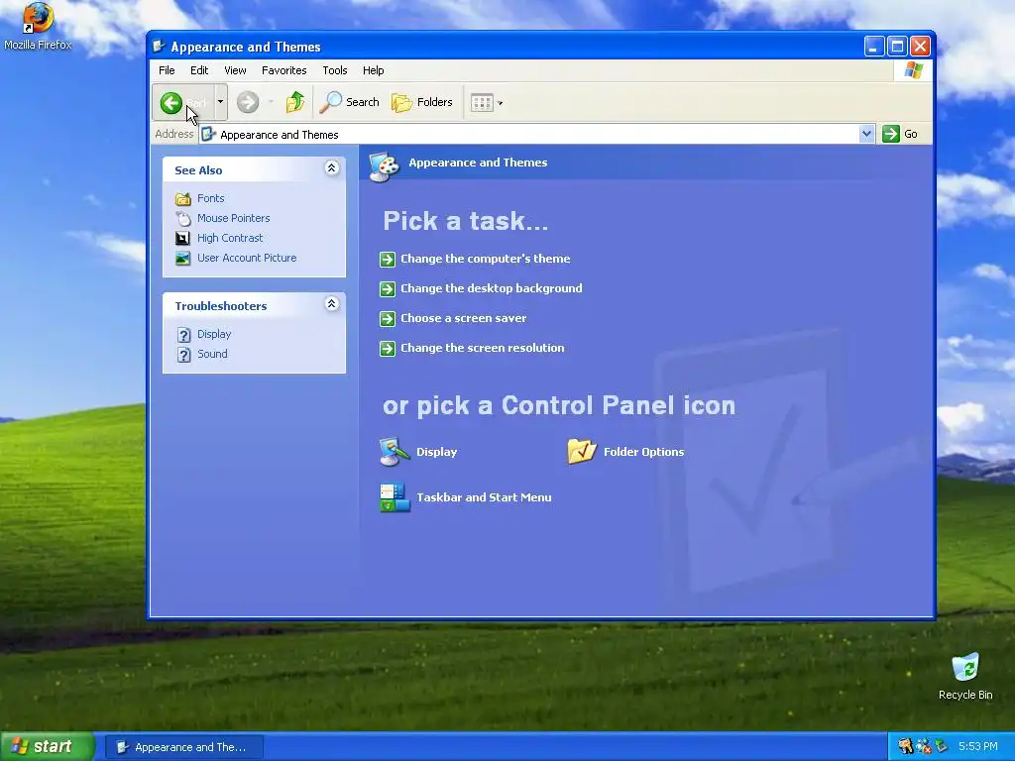Select Change the screen resolution
Screen dimensions: 1015x761
tap(483, 348)
